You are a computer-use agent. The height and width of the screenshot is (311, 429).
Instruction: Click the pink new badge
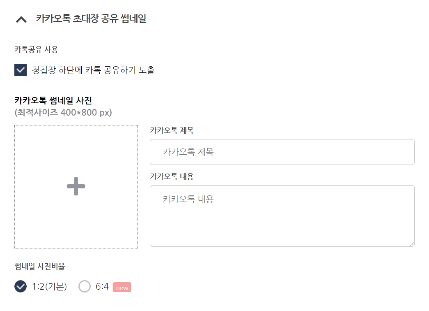pos(122,288)
